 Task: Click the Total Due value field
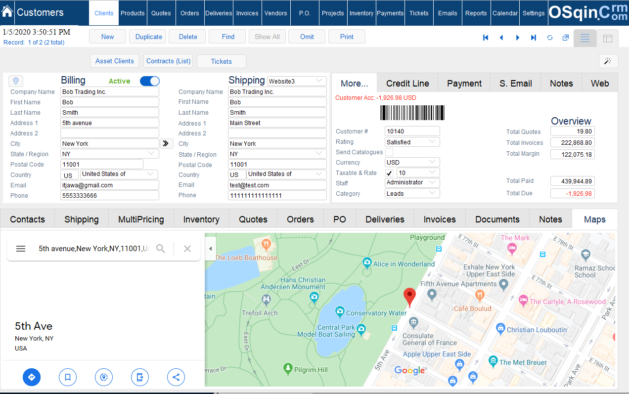tap(573, 193)
